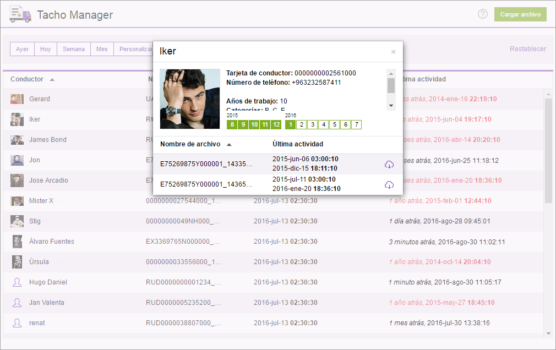Screen dimensions: 556x350
Task: Click Jon's avatar thumbnail
Action: pos(17,160)
